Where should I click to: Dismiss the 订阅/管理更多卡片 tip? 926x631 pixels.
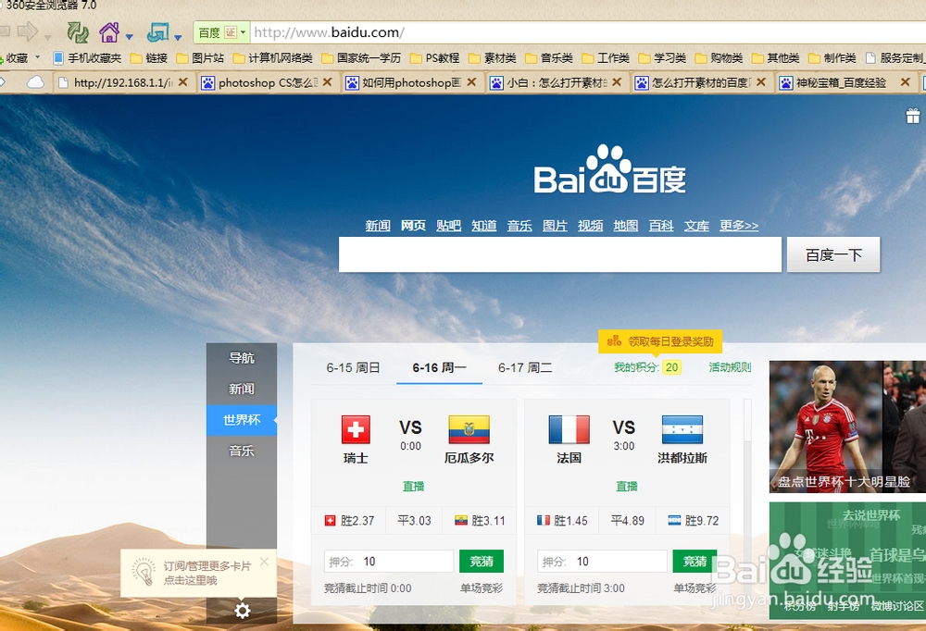pos(264,562)
